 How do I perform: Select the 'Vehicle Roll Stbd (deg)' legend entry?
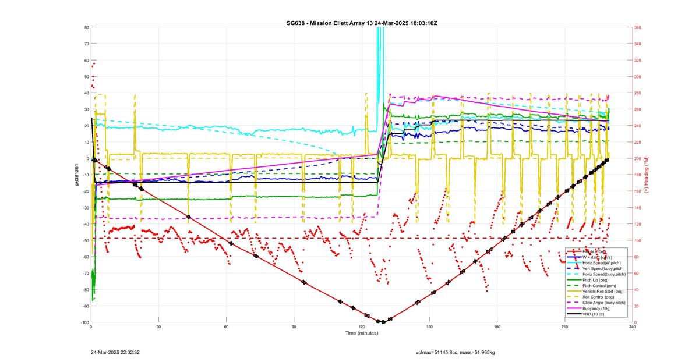click(x=595, y=291)
